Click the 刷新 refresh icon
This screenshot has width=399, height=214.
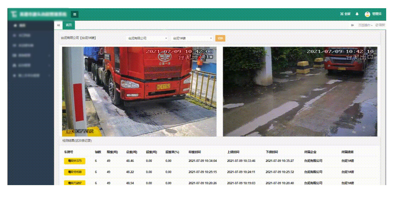(x=380, y=25)
